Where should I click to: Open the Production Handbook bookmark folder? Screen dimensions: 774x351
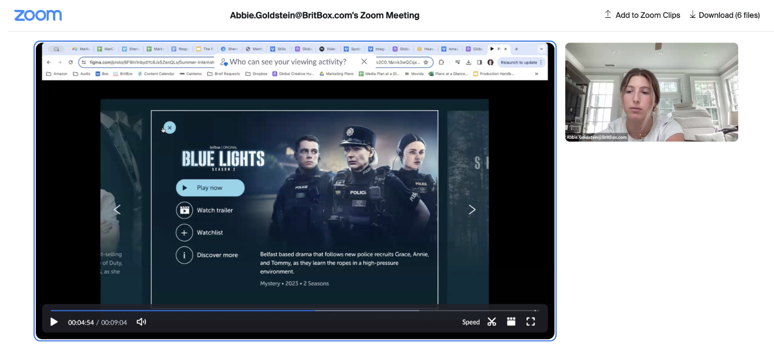493,74
